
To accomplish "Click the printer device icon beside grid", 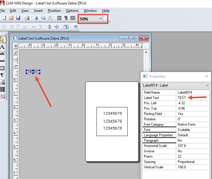I will (x=66, y=18).
